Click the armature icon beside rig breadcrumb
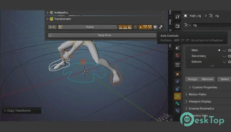The width and height of the screenshot is (231, 132). tap(211, 16)
